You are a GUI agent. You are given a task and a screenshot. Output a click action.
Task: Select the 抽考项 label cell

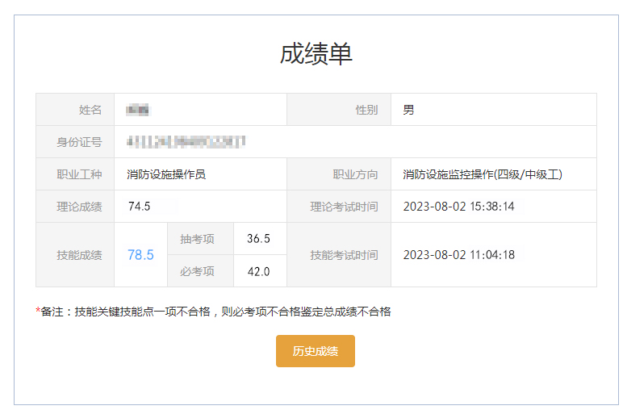click(x=197, y=239)
